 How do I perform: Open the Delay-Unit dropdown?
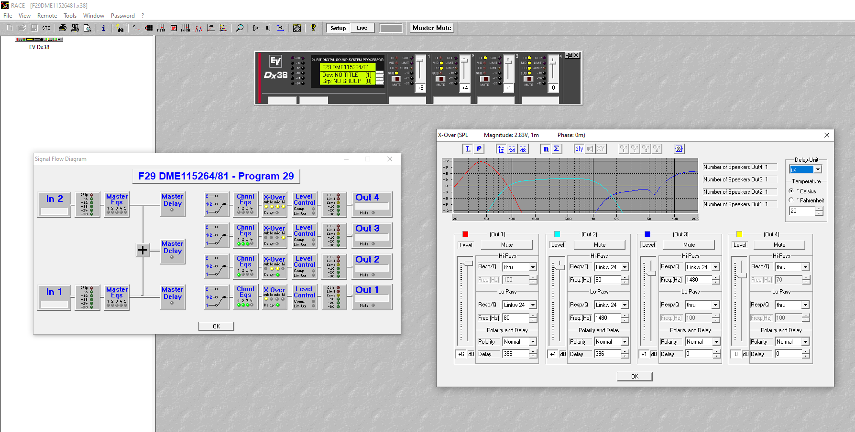[x=818, y=169]
